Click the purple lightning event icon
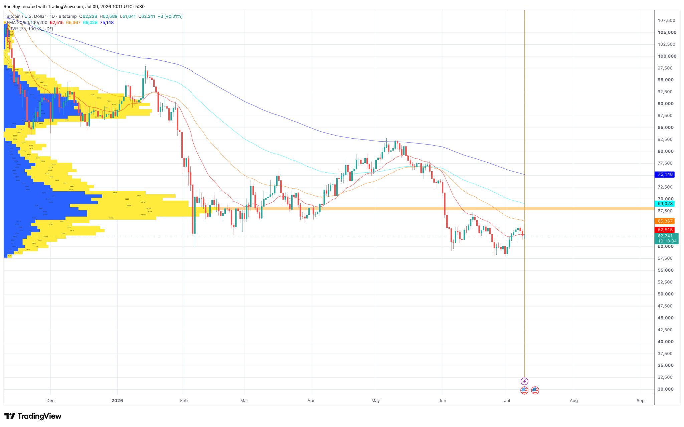Image resolution: width=684 pixels, height=427 pixels. pyautogui.click(x=524, y=381)
